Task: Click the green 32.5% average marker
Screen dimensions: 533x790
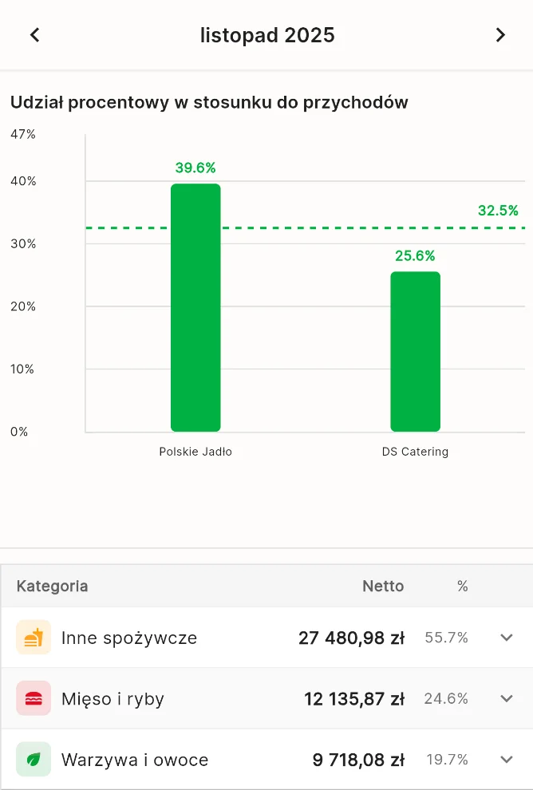Action: 499,211
